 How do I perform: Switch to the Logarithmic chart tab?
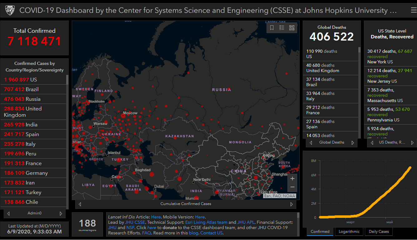349,232
